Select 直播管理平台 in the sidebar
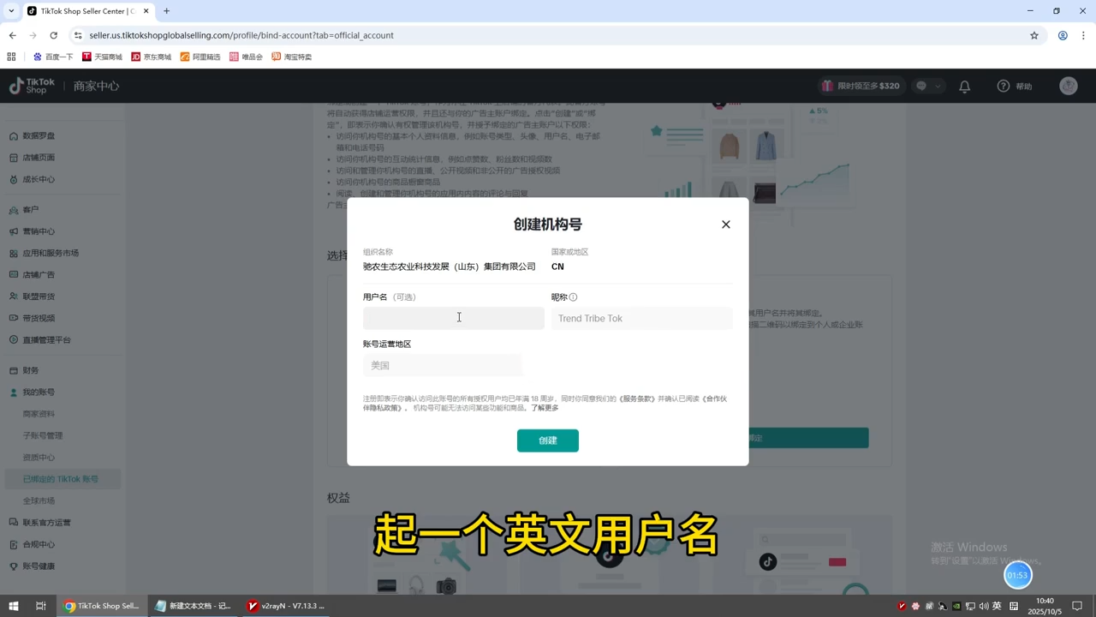 (48, 339)
